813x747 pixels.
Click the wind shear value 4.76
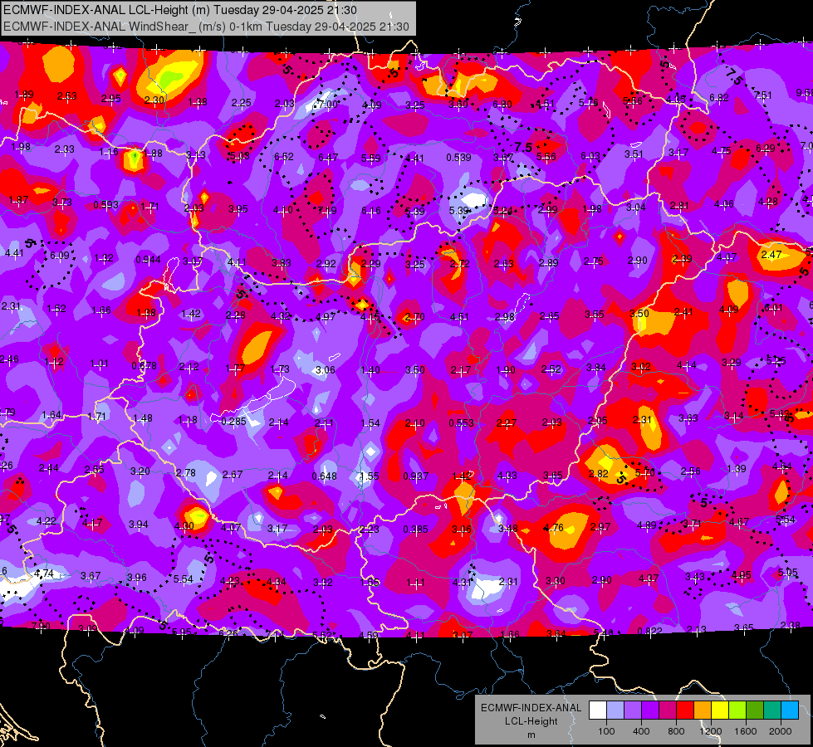553,528
